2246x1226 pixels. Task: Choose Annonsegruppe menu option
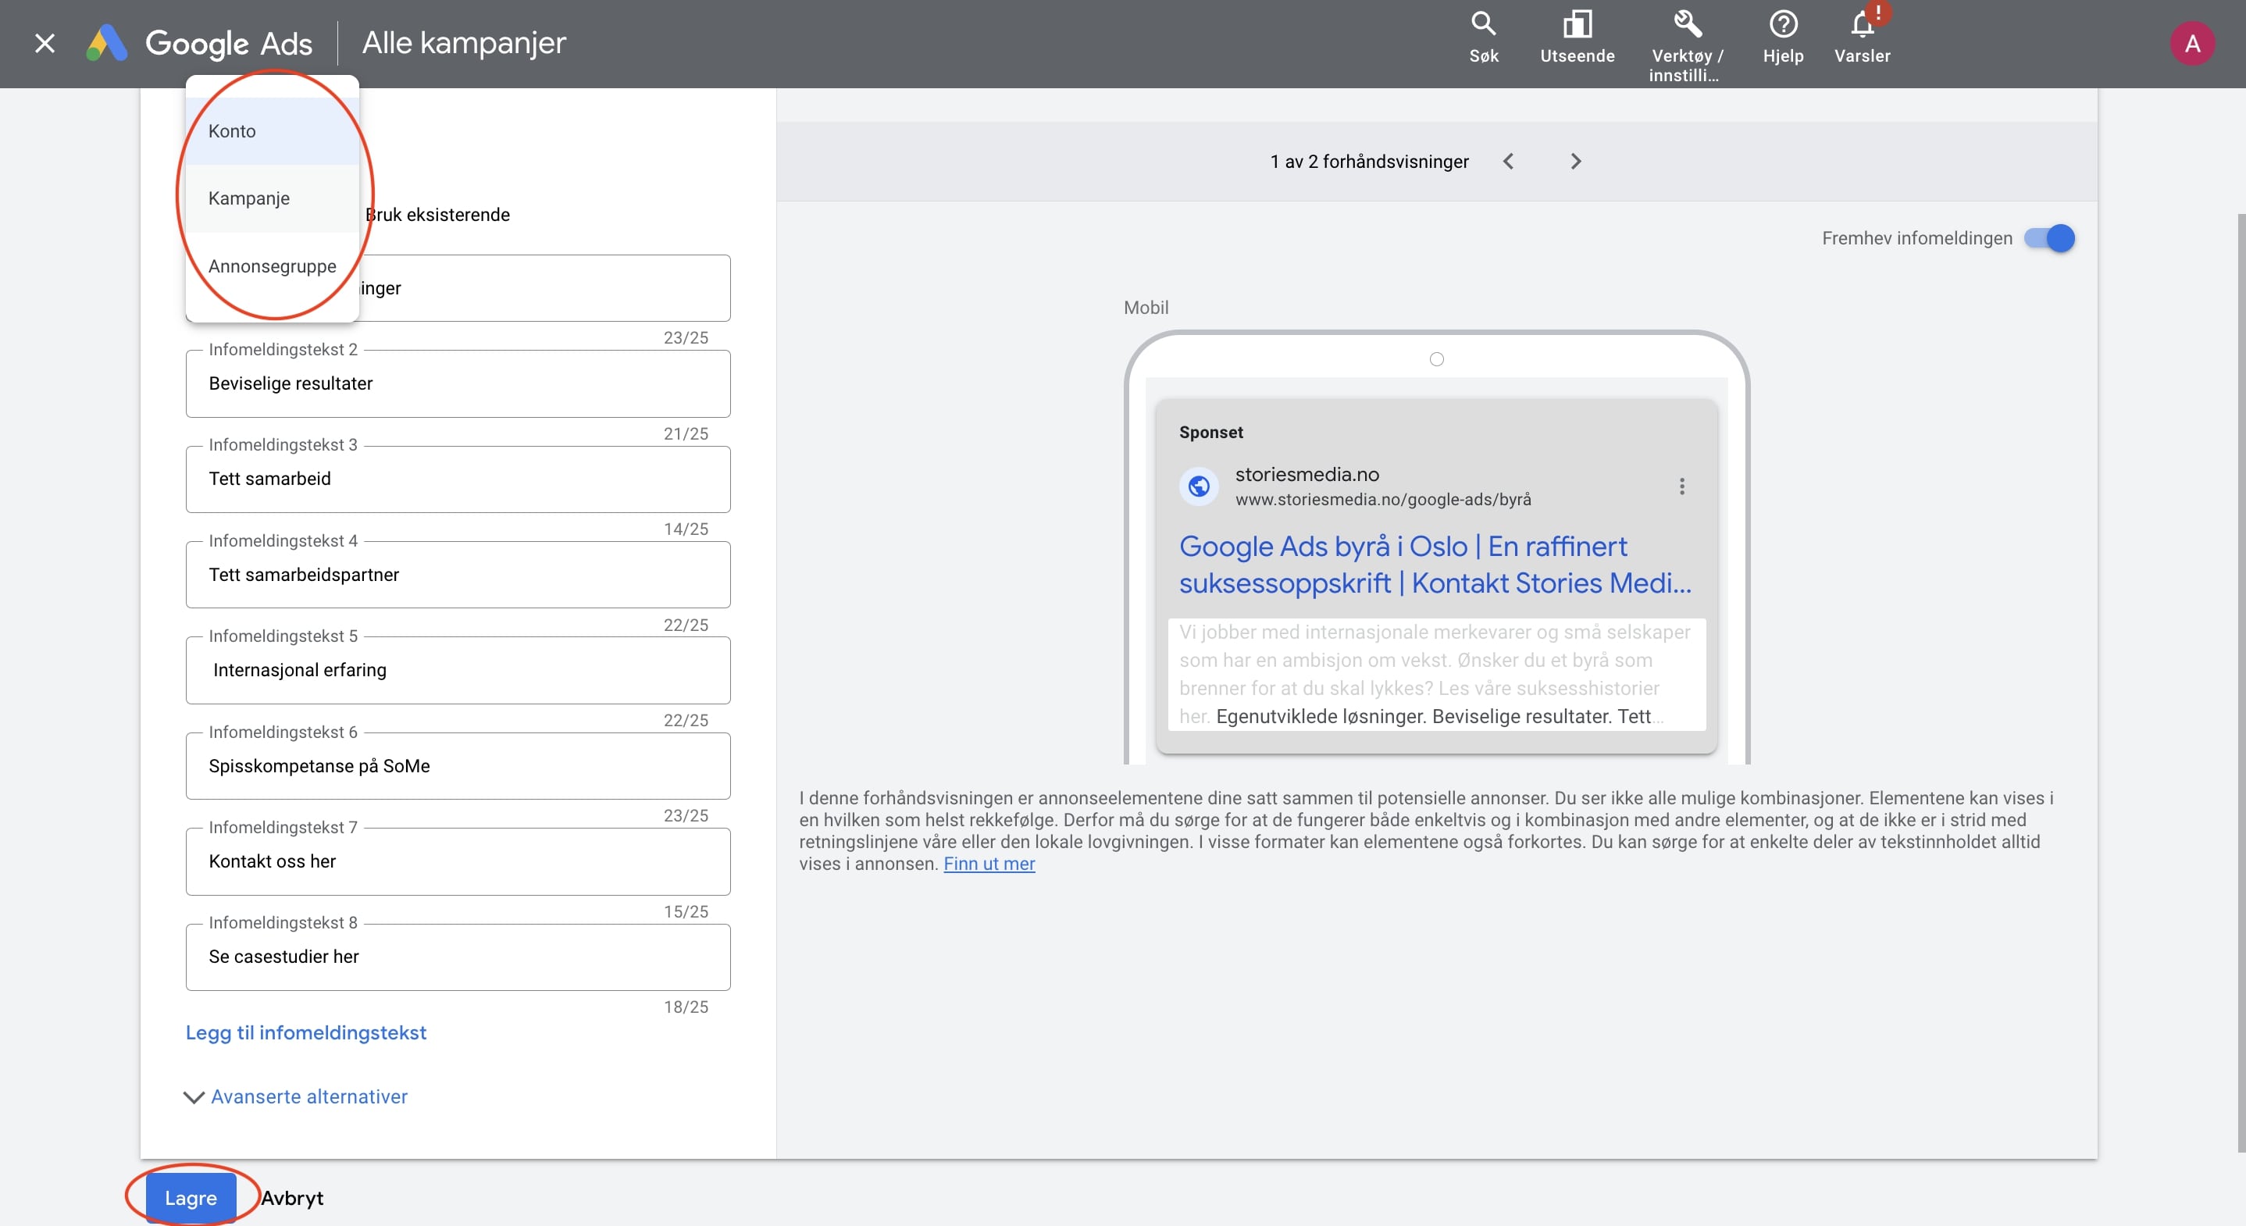[x=272, y=266]
